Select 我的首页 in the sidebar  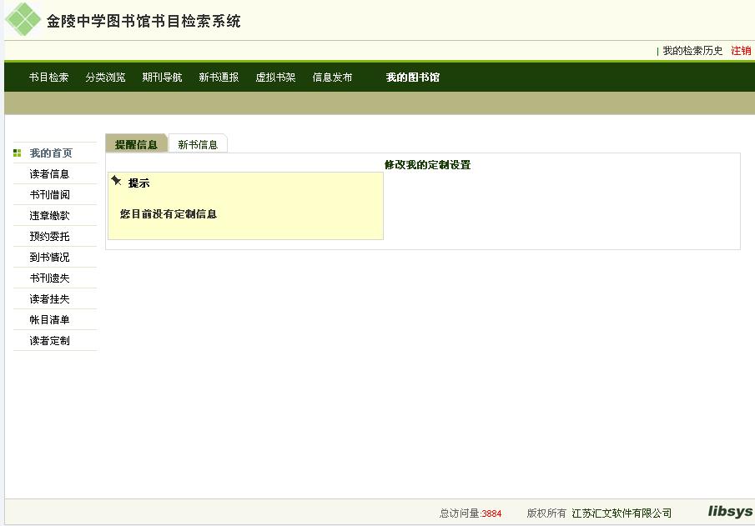[x=51, y=153]
